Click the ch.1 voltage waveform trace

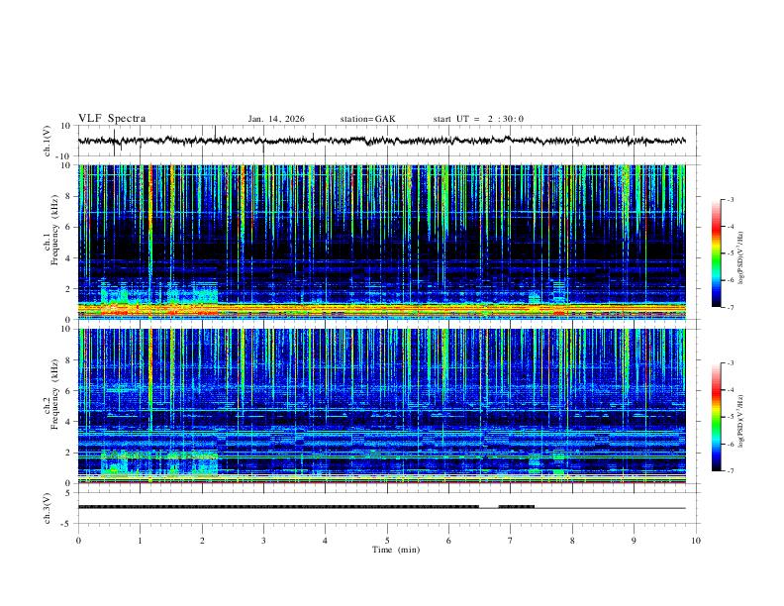381,141
